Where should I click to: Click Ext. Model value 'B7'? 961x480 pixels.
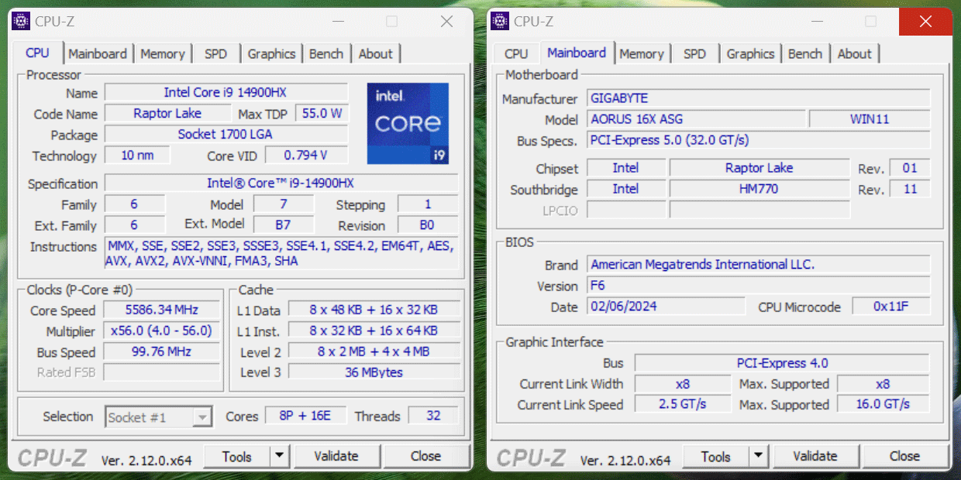pos(284,225)
